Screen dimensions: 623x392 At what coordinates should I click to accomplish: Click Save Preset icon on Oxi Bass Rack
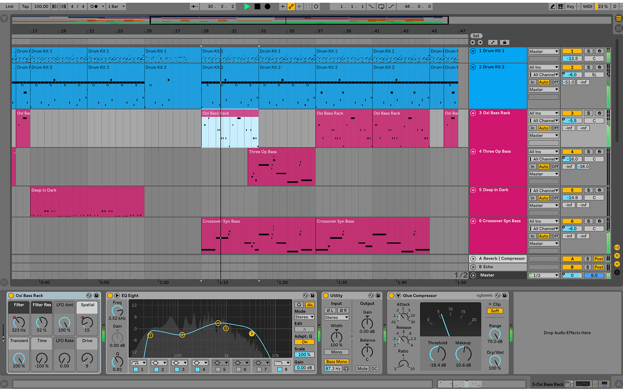tap(97, 296)
